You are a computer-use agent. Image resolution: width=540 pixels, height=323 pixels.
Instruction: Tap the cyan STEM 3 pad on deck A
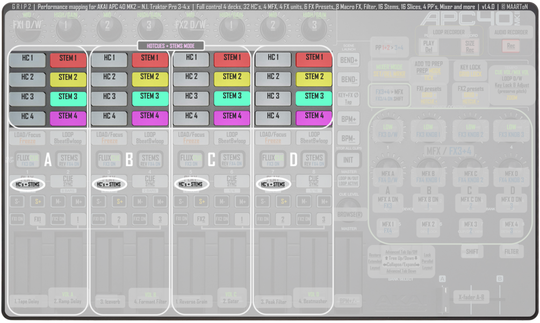68,98
